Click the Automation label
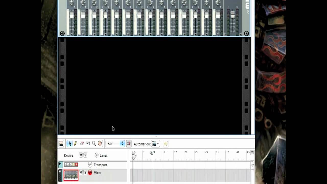327x184 pixels. coord(142,144)
